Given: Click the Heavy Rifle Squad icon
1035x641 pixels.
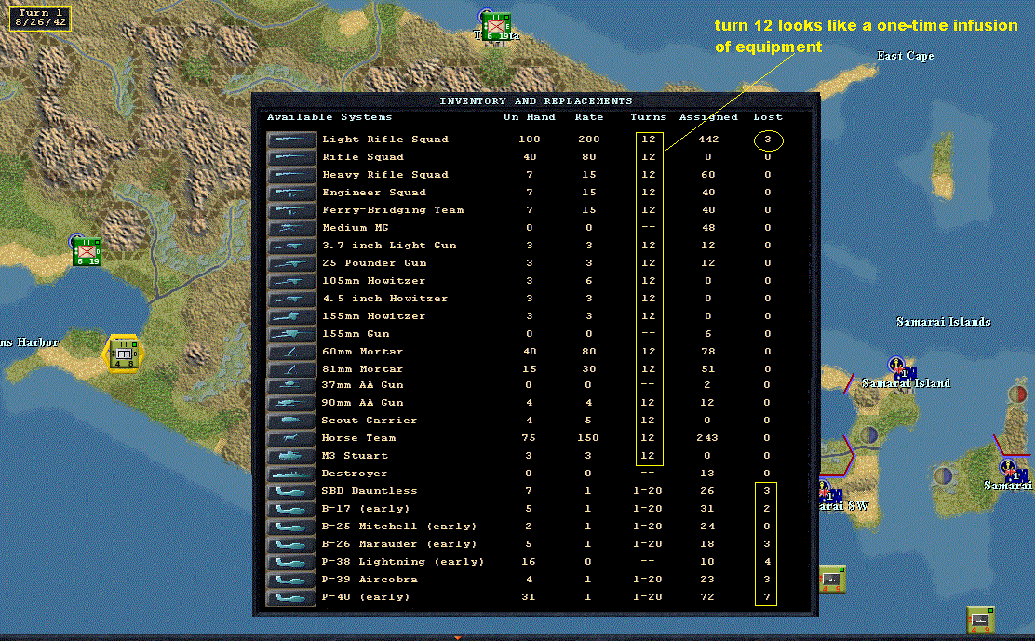Looking at the screenshot, I should pyautogui.click(x=291, y=176).
